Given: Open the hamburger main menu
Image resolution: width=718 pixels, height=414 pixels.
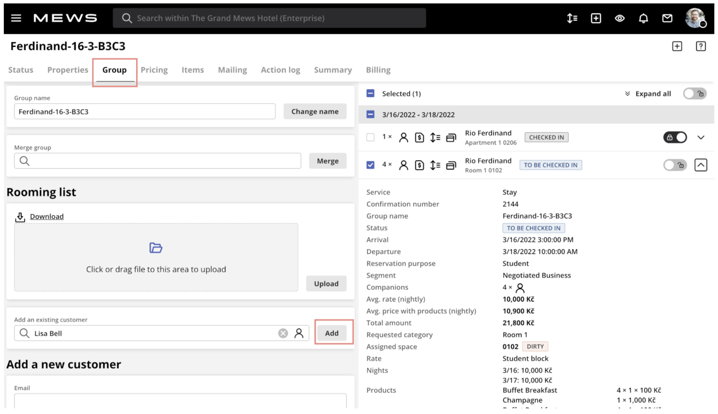Looking at the screenshot, I should [x=16, y=18].
